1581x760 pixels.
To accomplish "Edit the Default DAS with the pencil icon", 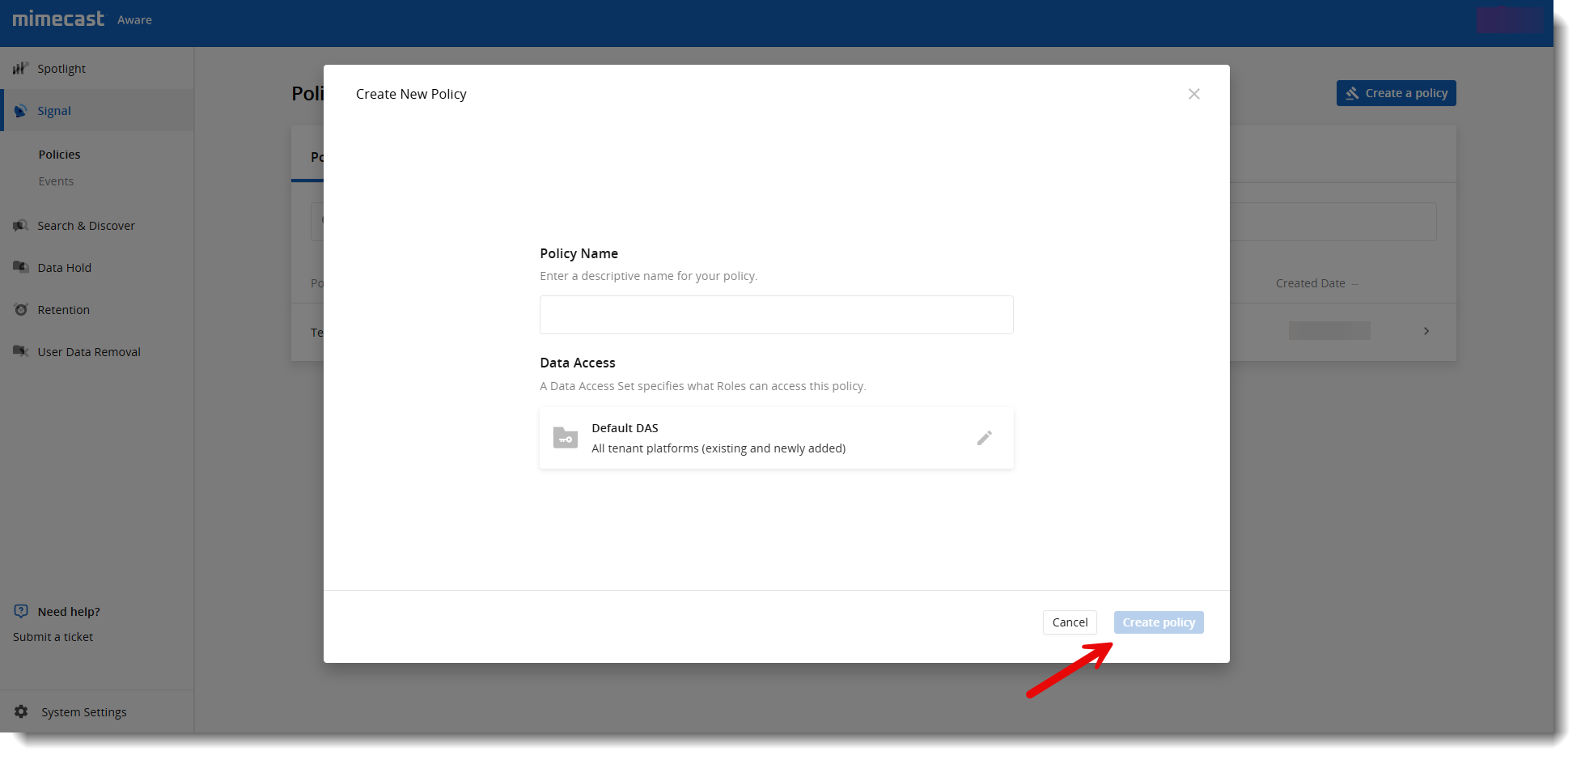I will (984, 437).
